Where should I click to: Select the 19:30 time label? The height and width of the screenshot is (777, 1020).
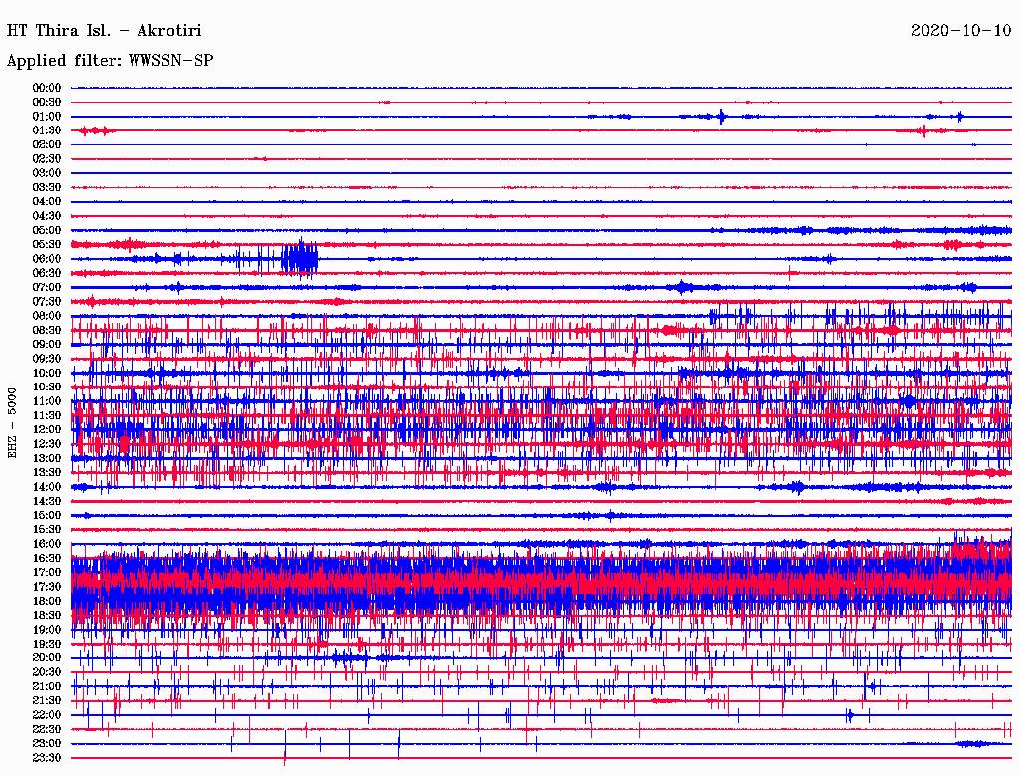[x=46, y=645]
